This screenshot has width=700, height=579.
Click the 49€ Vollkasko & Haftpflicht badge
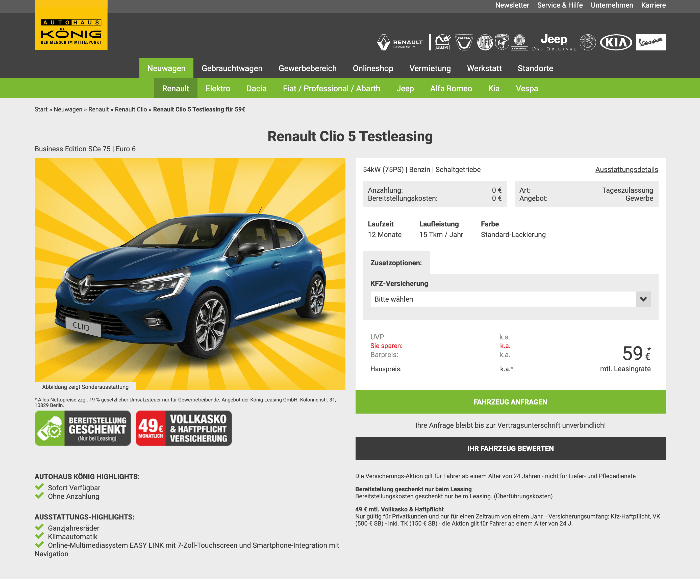184,428
